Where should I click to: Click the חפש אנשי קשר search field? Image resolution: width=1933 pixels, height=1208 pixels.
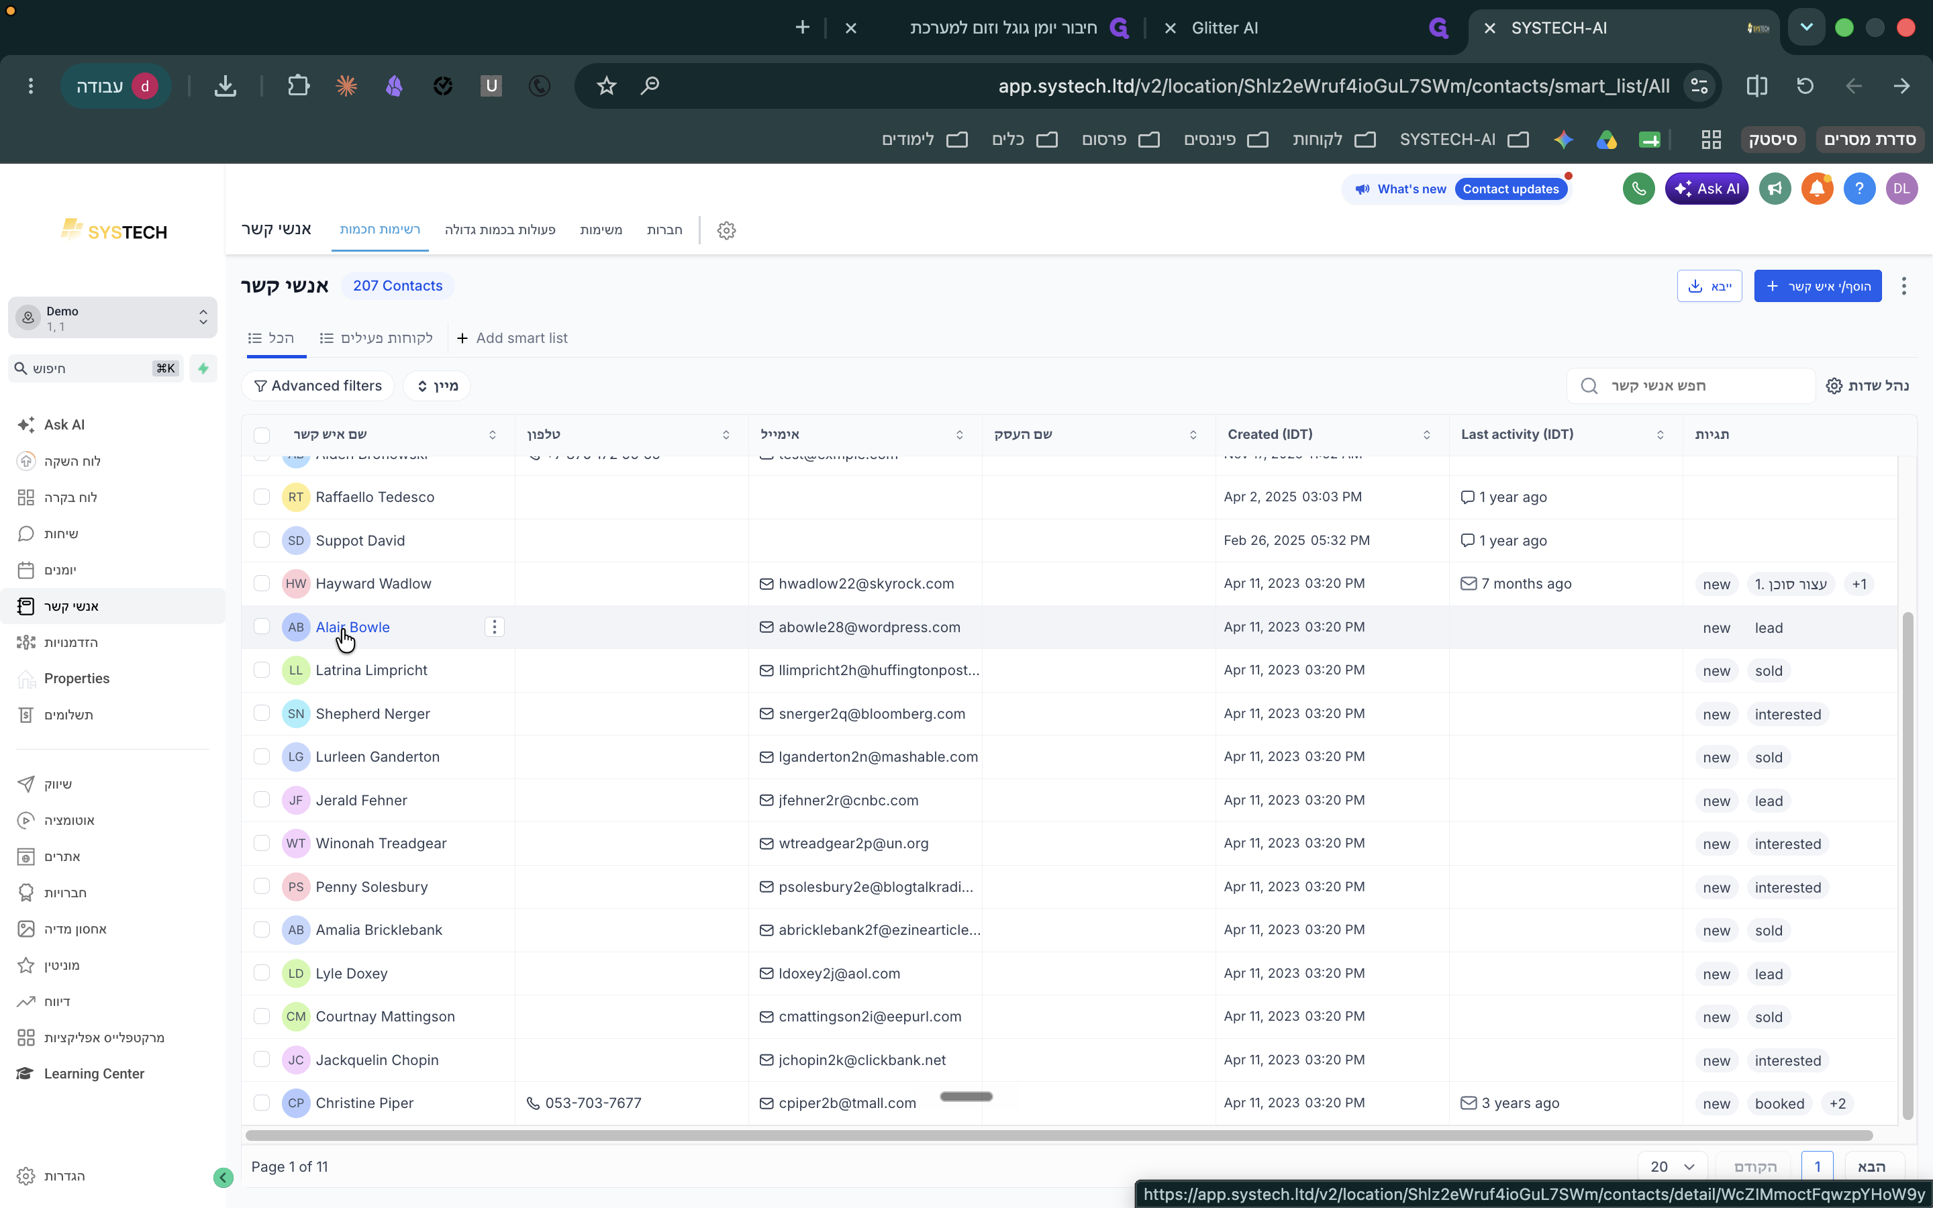(1691, 386)
